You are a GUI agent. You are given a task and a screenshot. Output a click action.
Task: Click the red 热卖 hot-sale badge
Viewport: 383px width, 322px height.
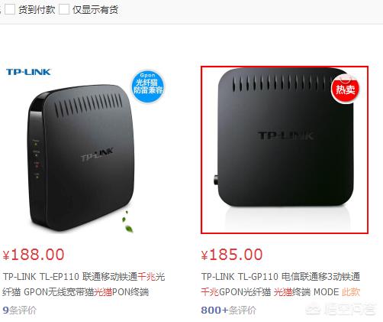(x=345, y=89)
